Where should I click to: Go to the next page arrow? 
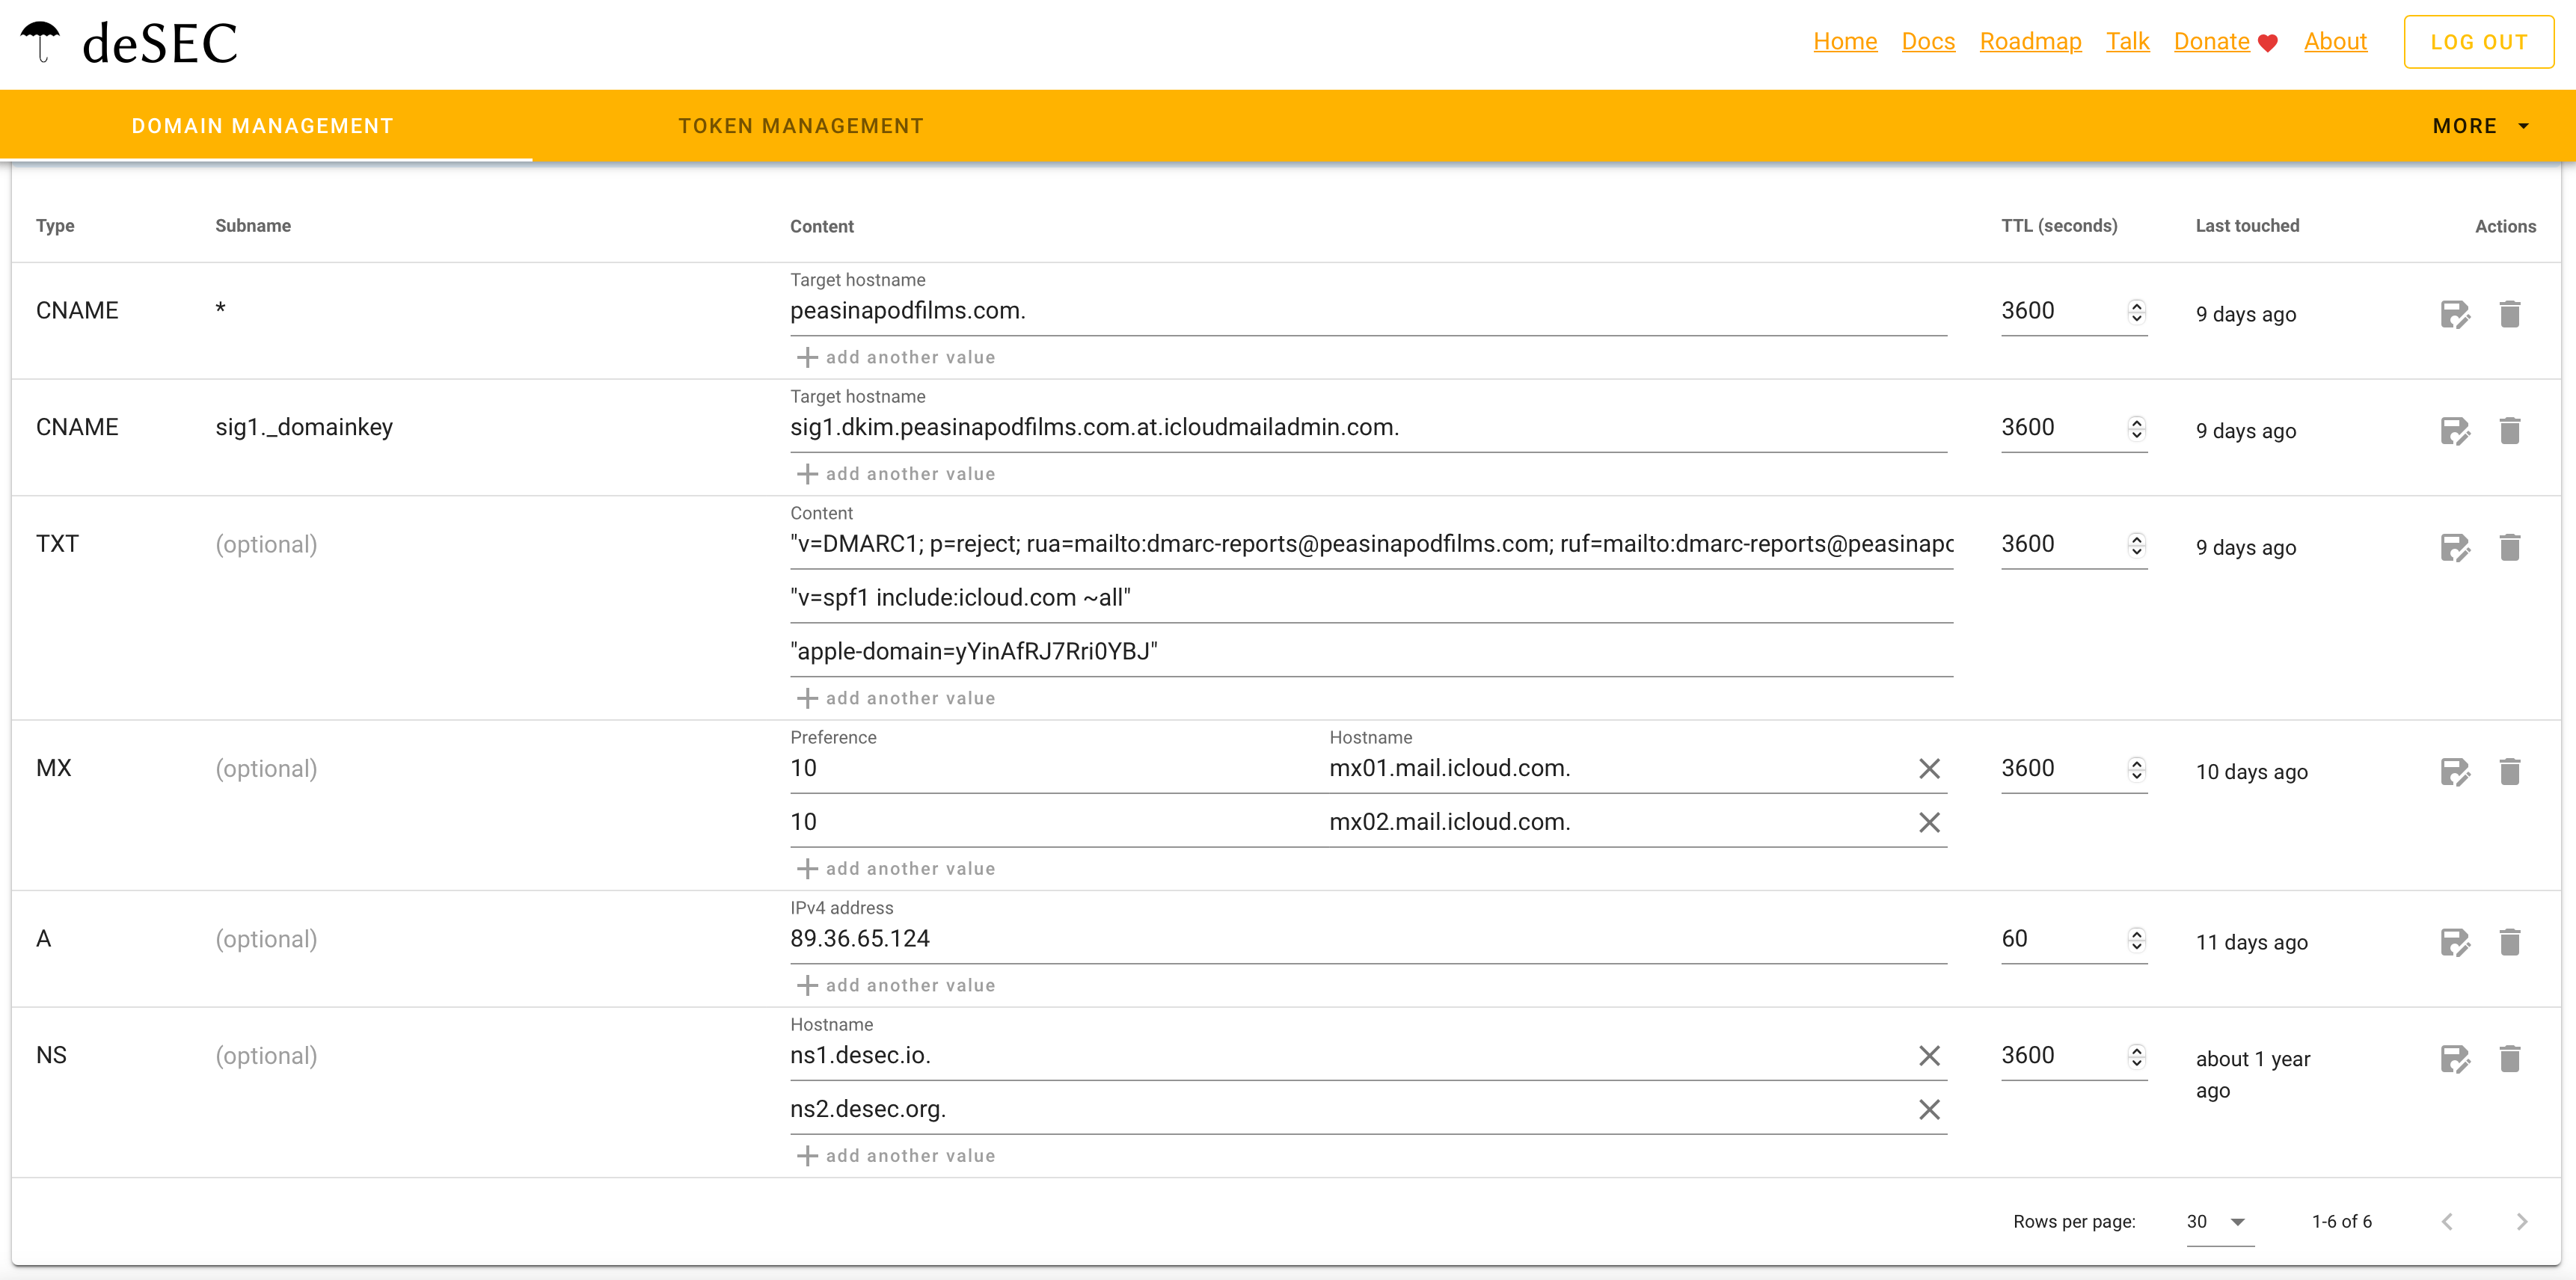(x=2522, y=1221)
